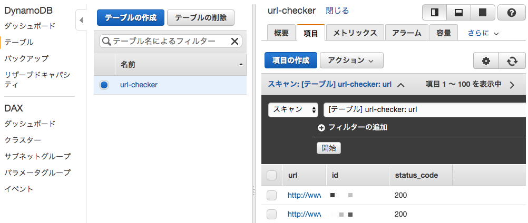Screen dimensions: 528x223
Task: Open the help question mark icon
Action: 512,13
